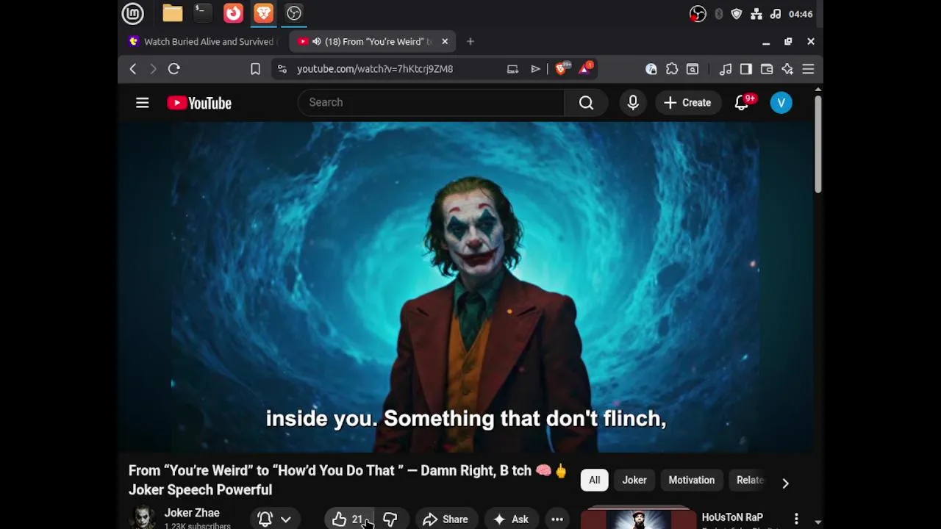This screenshot has width=941, height=529.
Task: Open the browser extensions puzzle icon
Action: [x=672, y=69]
